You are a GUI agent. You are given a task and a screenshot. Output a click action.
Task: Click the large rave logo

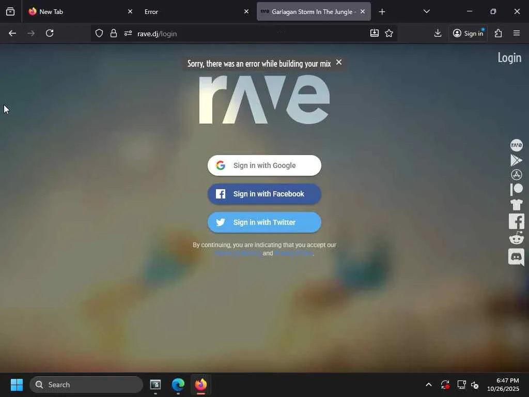point(264,99)
